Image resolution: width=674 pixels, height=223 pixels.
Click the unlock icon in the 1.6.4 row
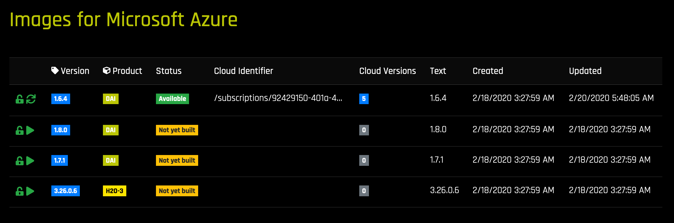pyautogui.click(x=19, y=99)
